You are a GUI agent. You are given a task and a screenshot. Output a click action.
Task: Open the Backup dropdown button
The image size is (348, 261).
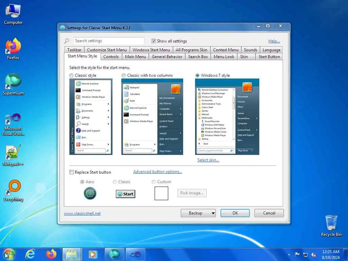pos(198,213)
